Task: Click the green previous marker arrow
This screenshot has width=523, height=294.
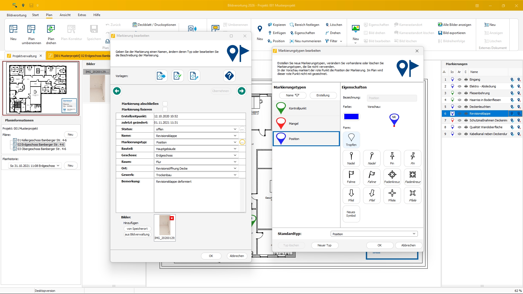Action: click(x=117, y=91)
